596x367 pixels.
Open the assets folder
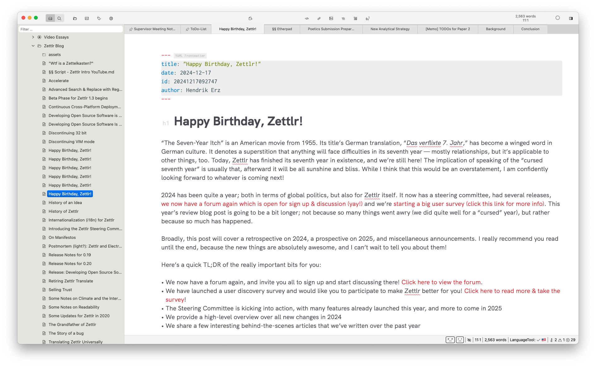[x=55, y=54]
